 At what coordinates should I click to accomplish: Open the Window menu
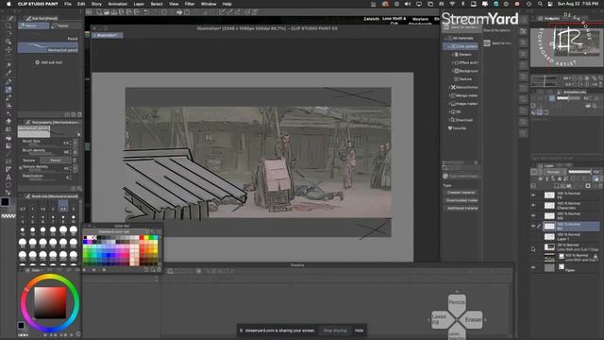pos(209,4)
